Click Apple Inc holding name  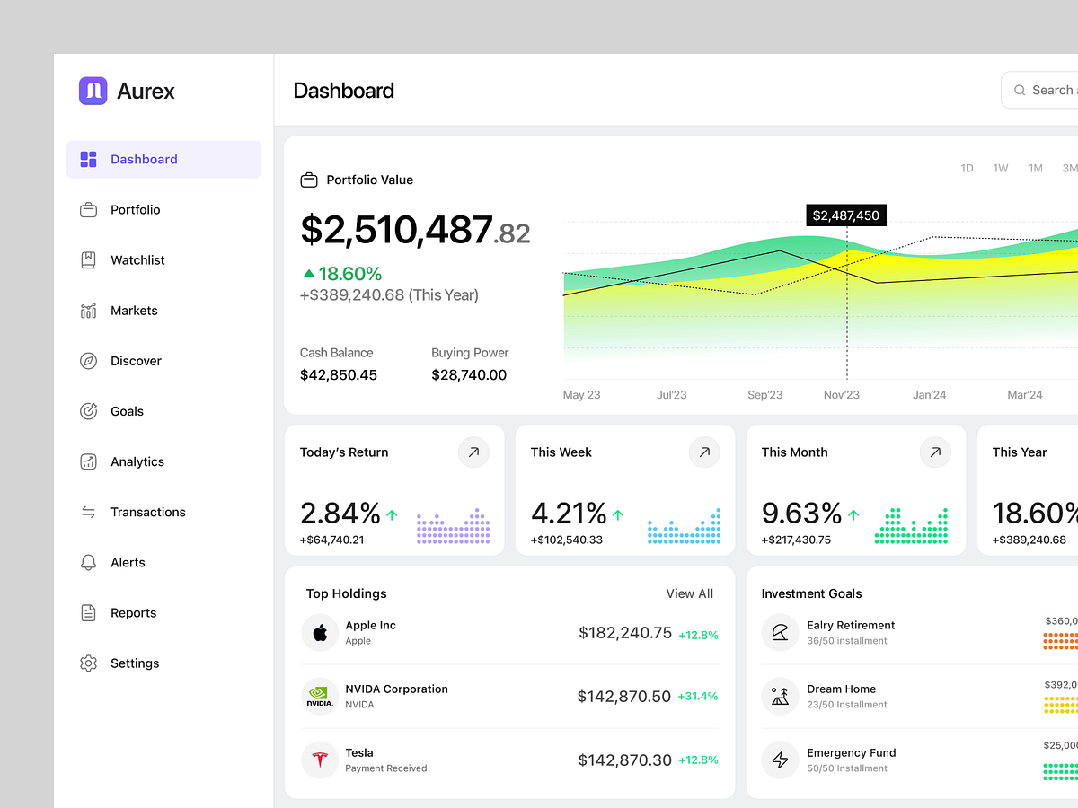pos(370,625)
